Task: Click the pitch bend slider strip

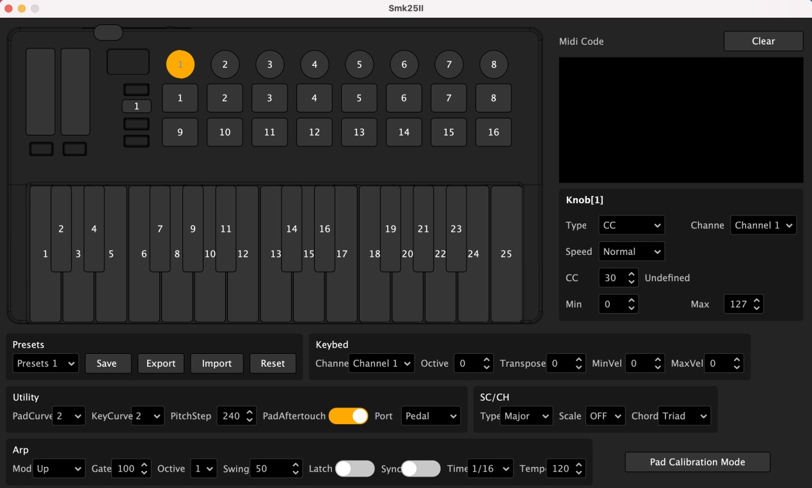Action: click(x=40, y=92)
